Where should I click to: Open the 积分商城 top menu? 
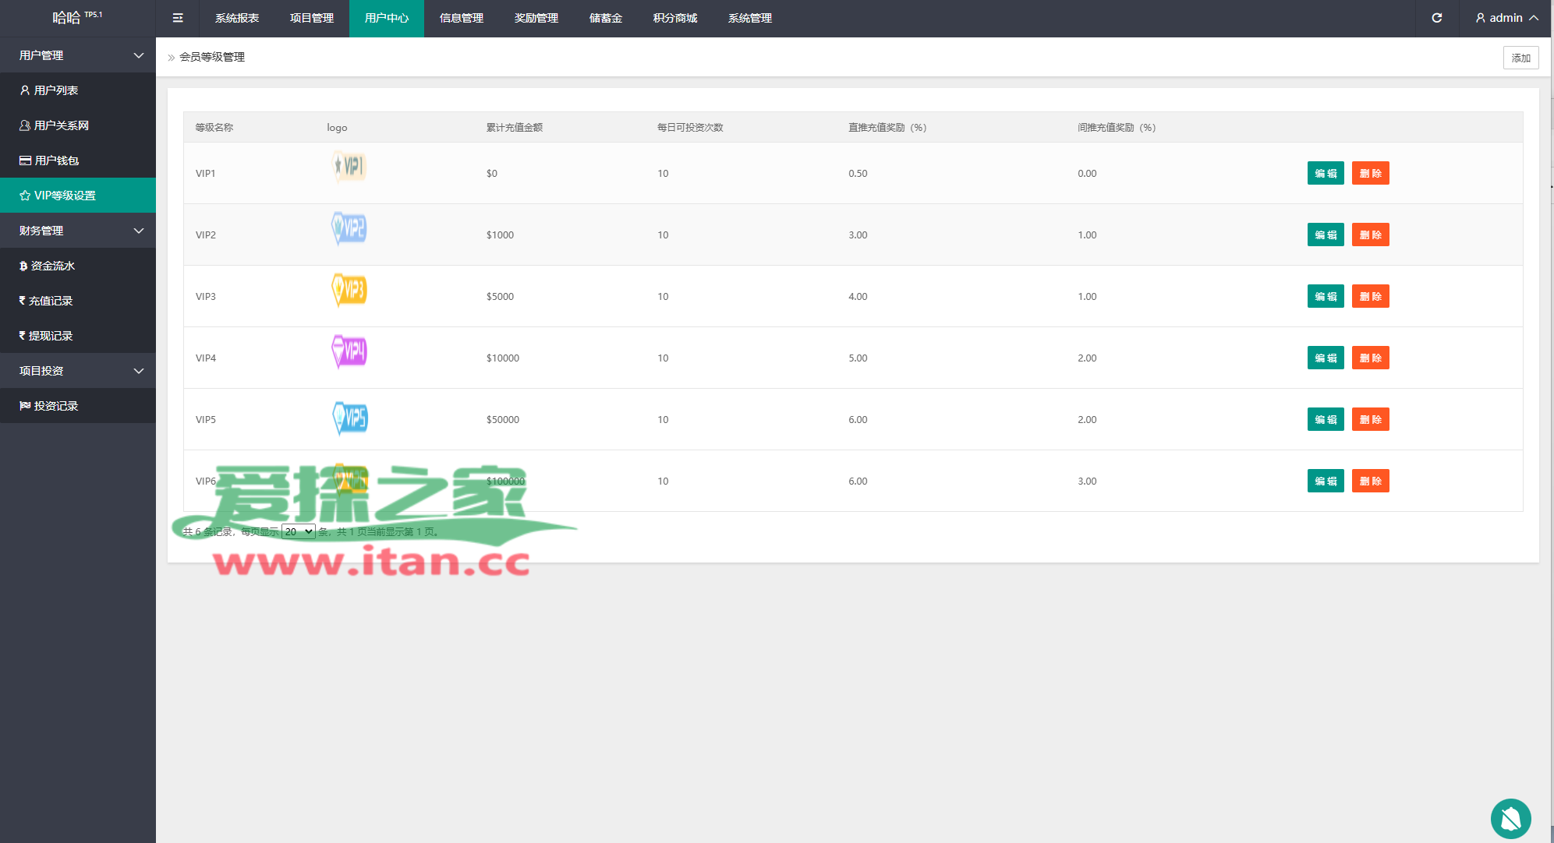click(674, 18)
